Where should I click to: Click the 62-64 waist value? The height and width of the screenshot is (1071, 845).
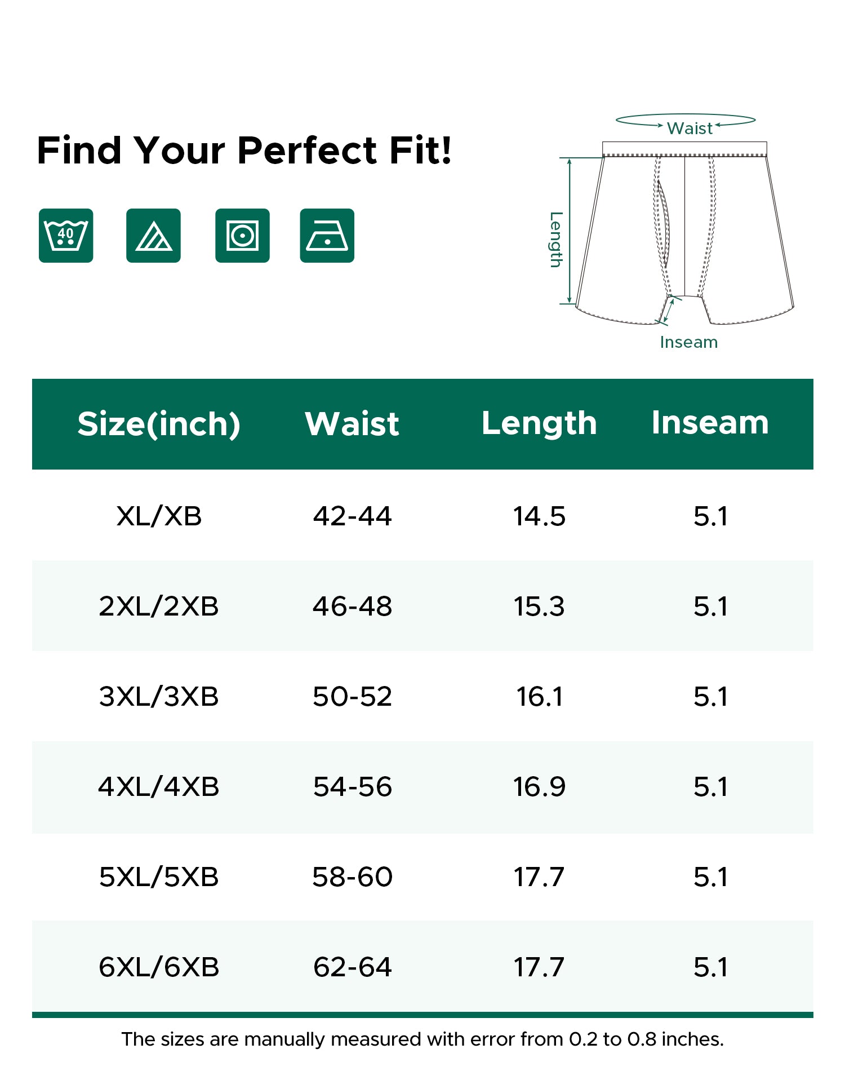(x=352, y=967)
